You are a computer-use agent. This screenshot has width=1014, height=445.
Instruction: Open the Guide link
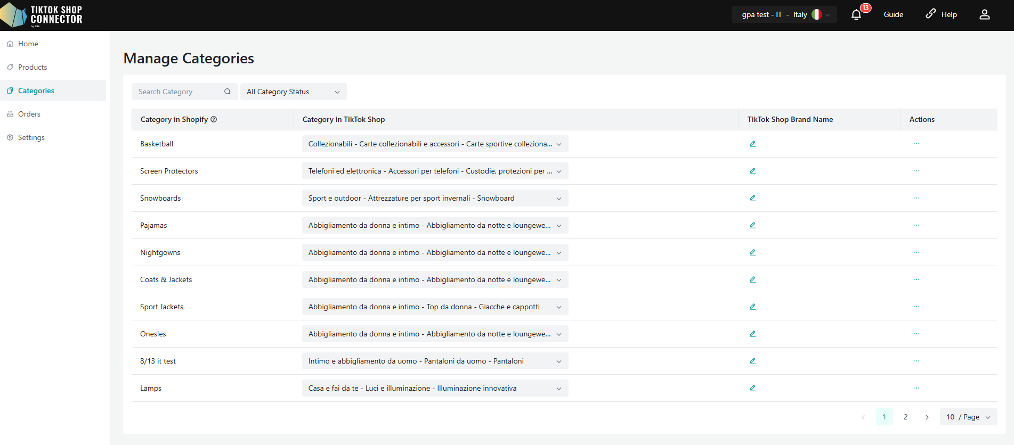click(894, 14)
